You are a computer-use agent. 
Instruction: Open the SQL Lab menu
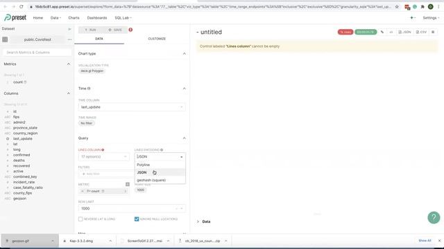point(123,18)
